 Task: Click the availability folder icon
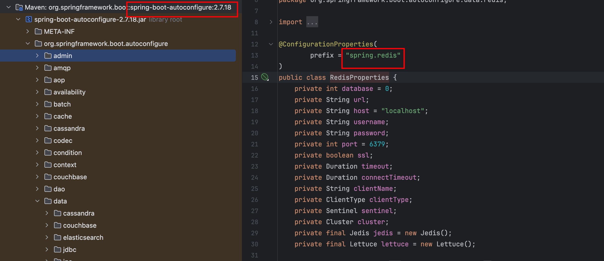pyautogui.click(x=48, y=92)
